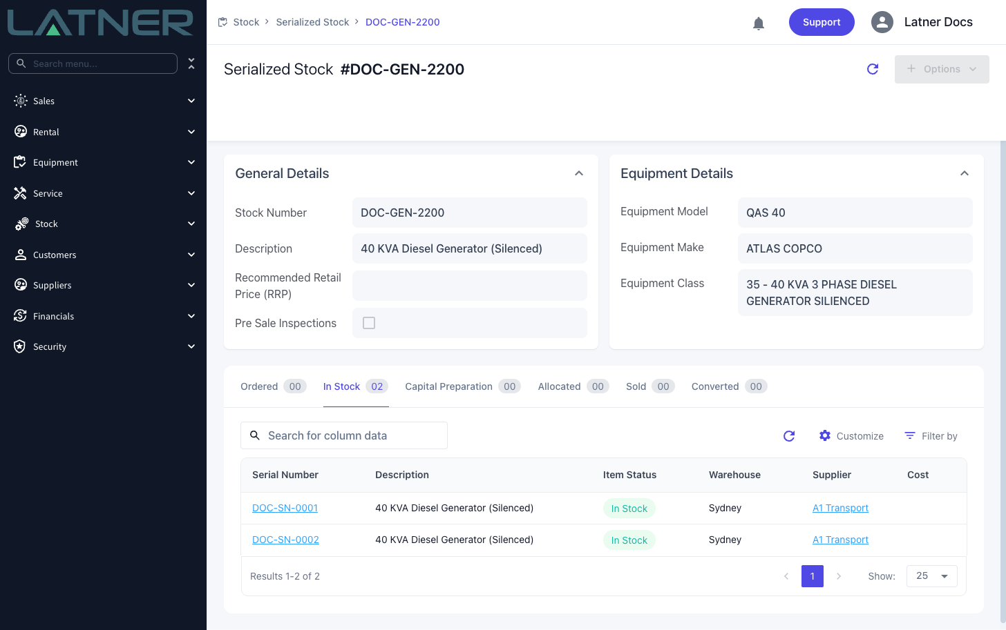Click the Customize gear icon
1006x630 pixels.
(x=825, y=436)
